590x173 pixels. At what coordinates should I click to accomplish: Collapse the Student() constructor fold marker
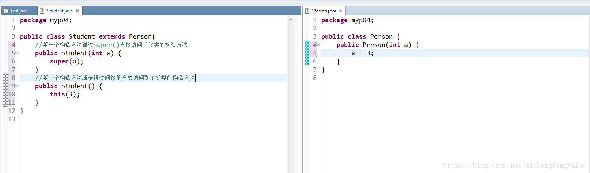tap(17, 86)
